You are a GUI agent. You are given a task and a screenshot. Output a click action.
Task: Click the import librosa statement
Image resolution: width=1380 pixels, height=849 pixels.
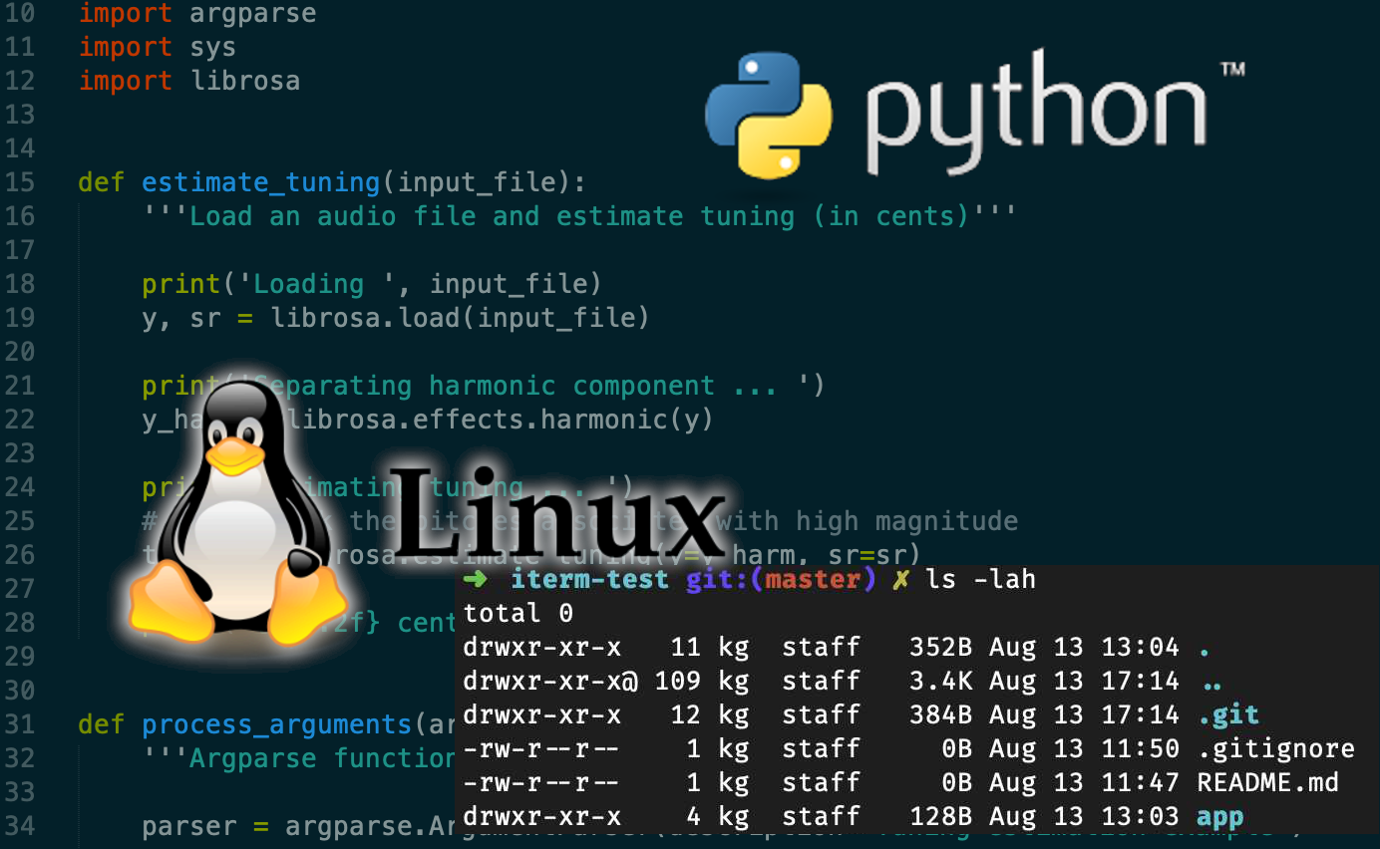[x=189, y=81]
